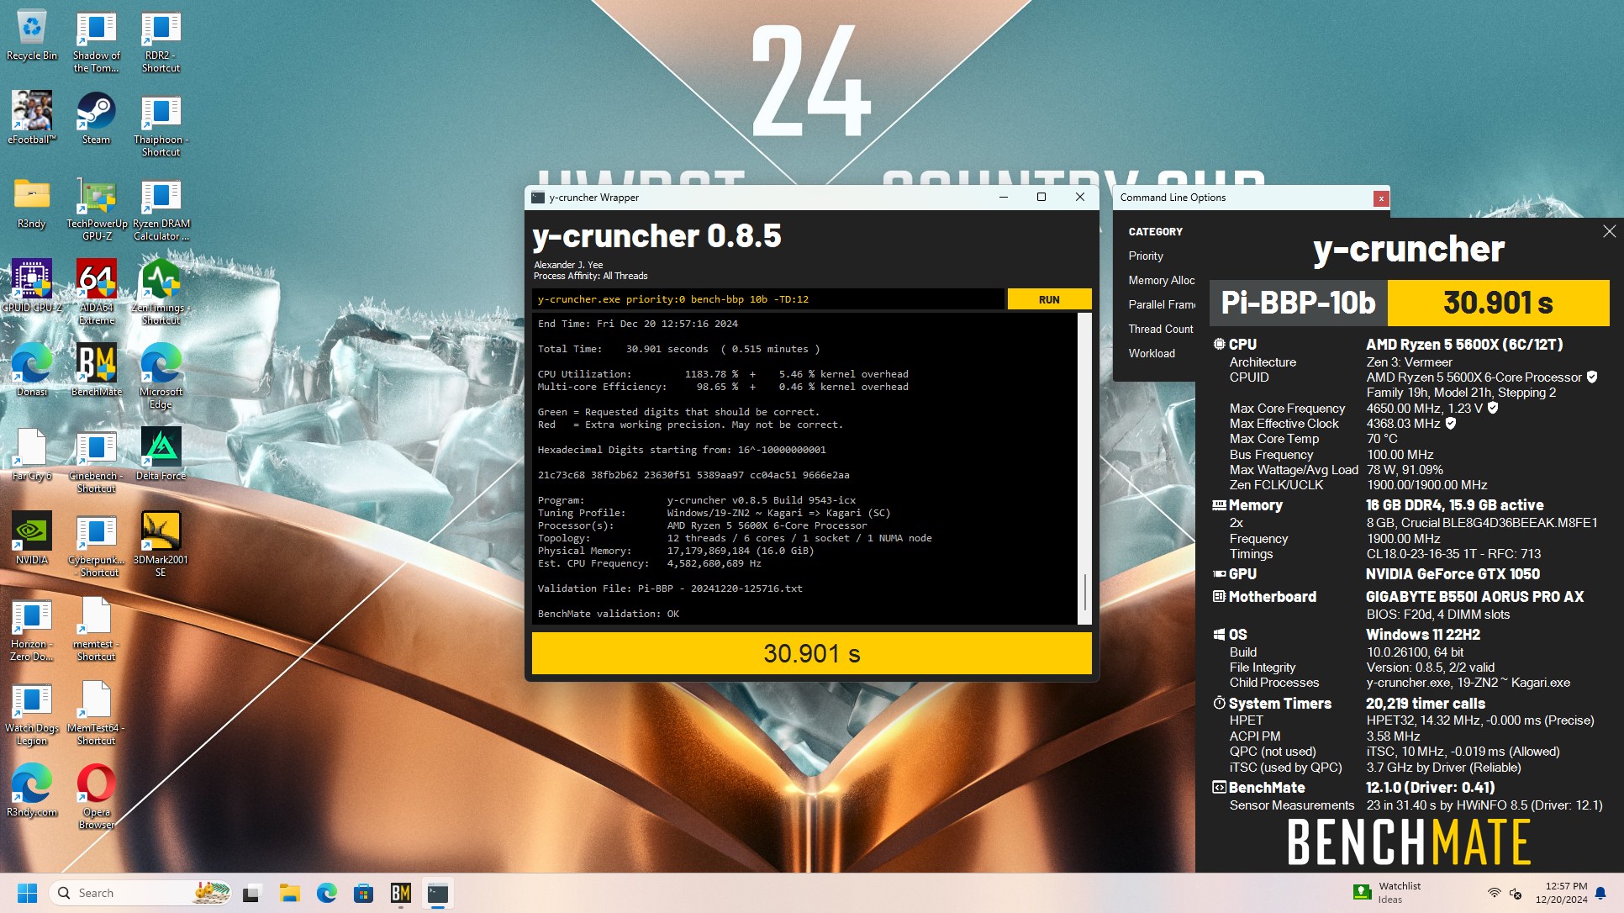The height and width of the screenshot is (913, 1624).
Task: Select Memory Alloc category
Action: point(1161,280)
